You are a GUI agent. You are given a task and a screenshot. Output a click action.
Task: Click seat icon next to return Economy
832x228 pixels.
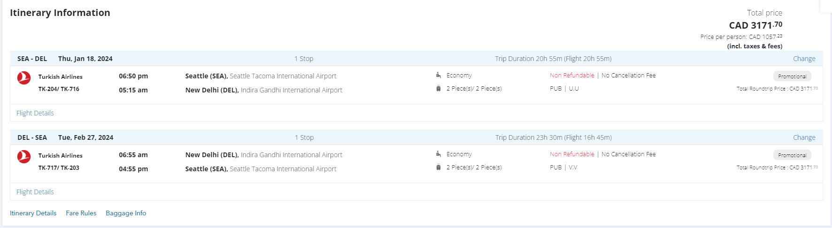438,154
